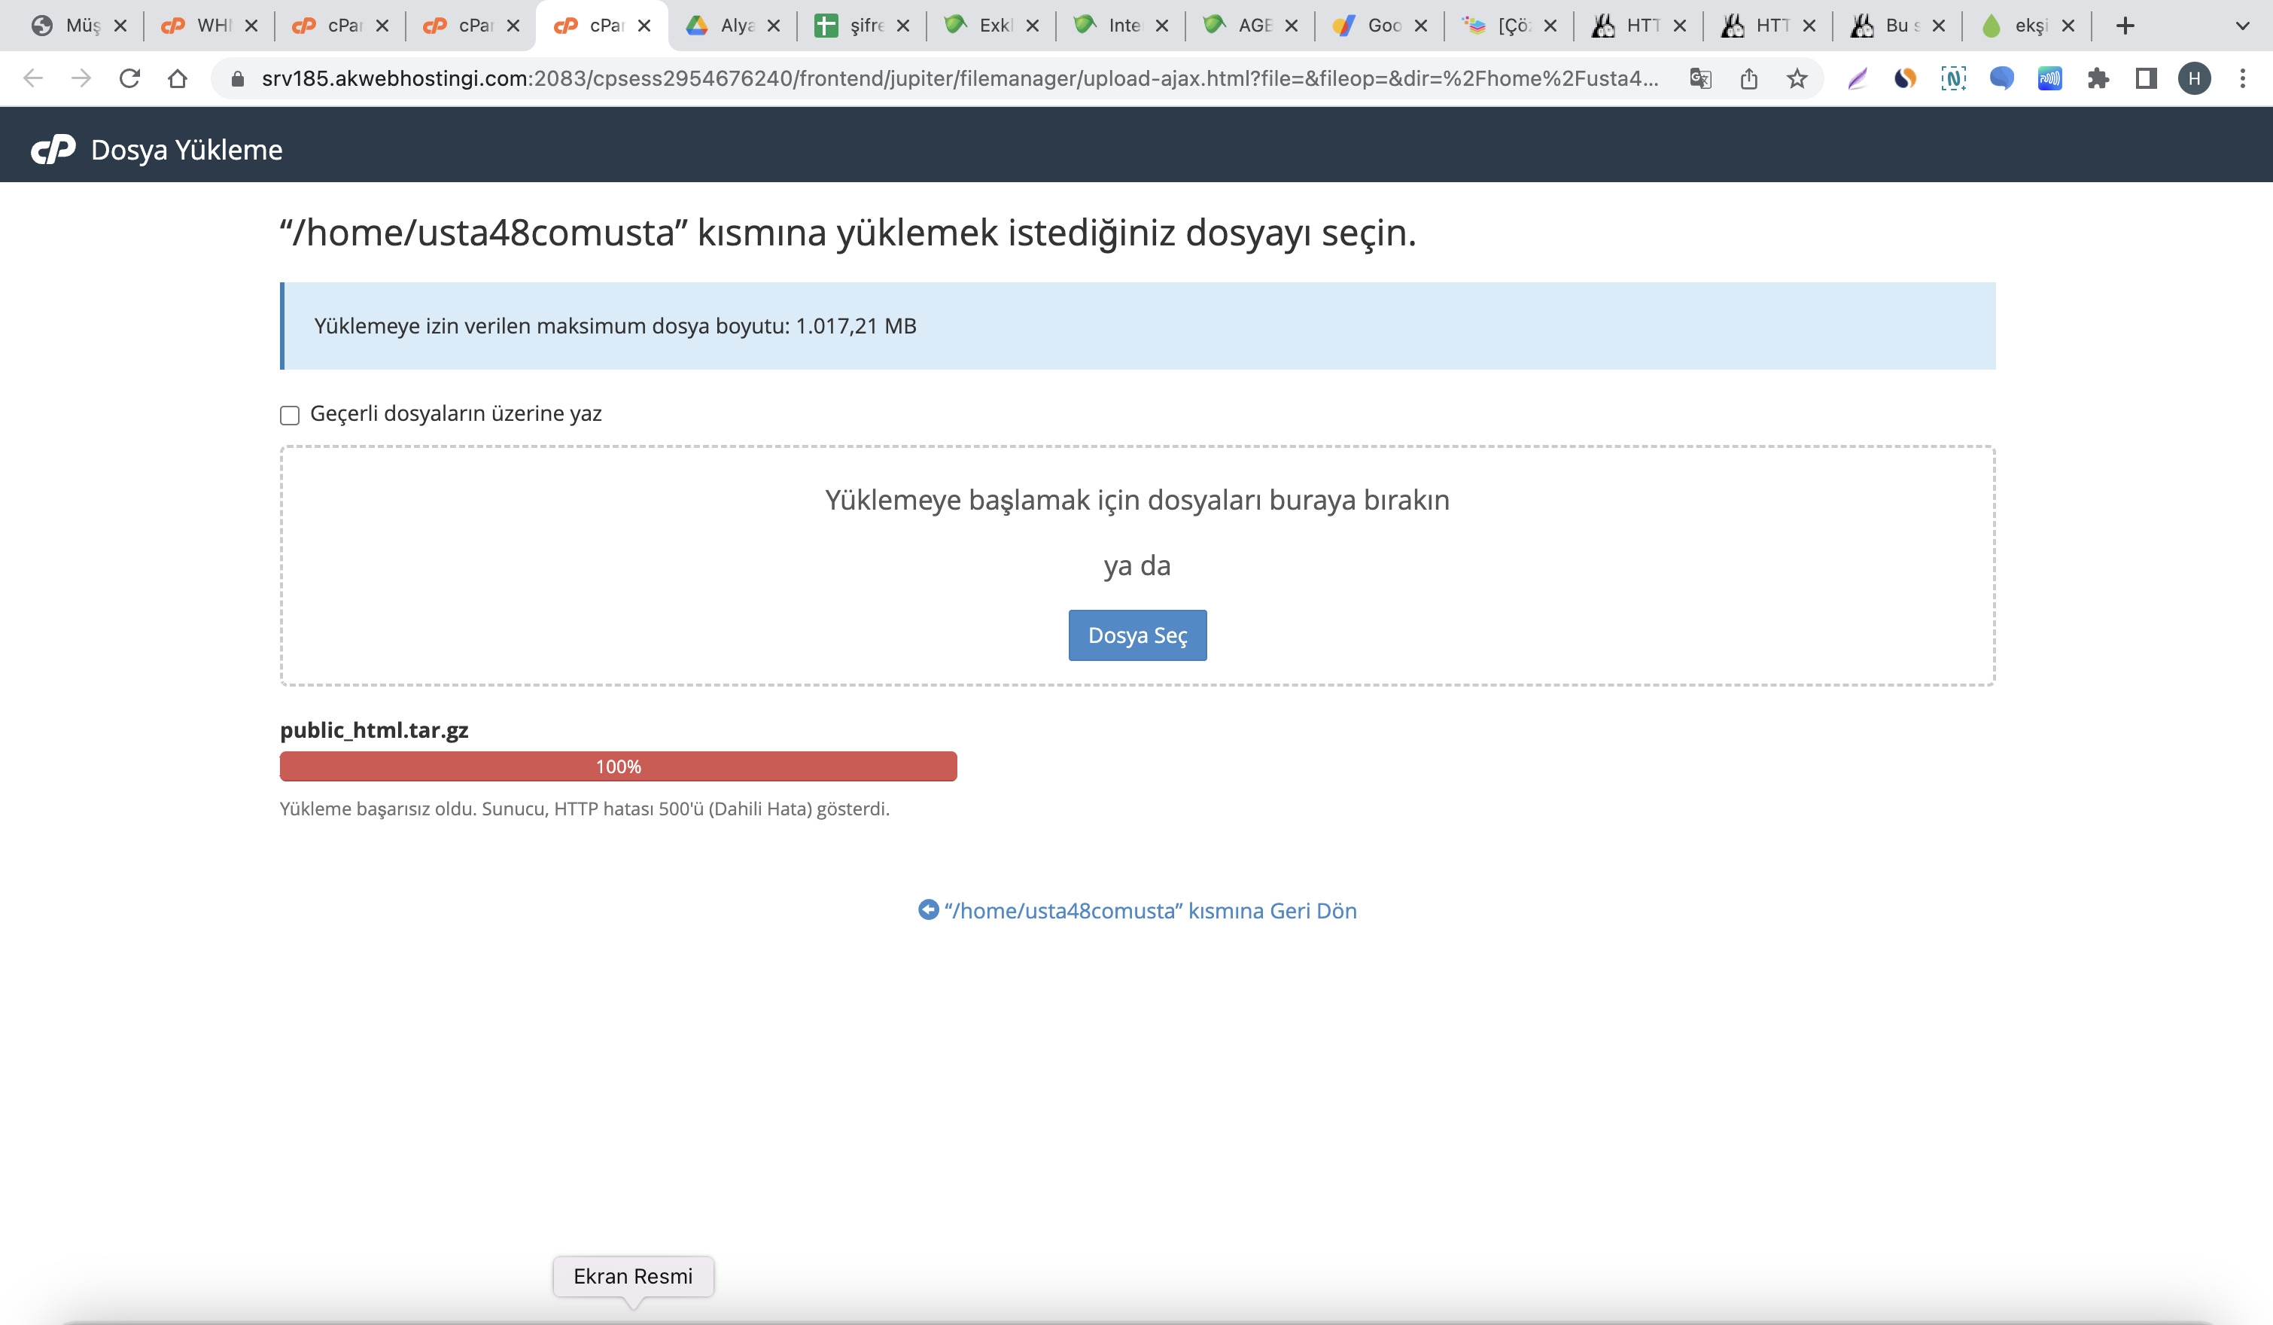This screenshot has width=2273, height=1325.
Task: Click the red 100% upload progress bar
Action: [x=618, y=766]
